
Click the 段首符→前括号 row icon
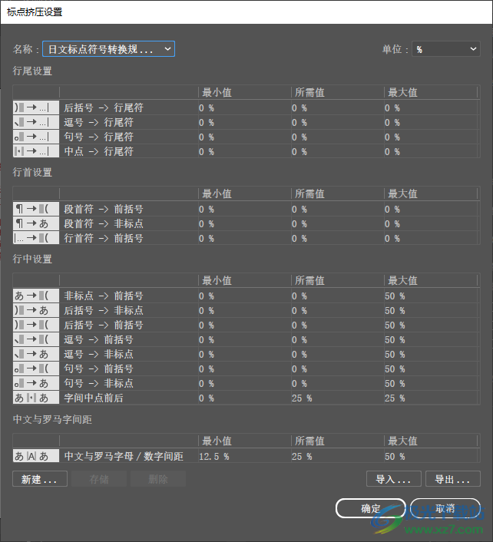tap(36, 209)
